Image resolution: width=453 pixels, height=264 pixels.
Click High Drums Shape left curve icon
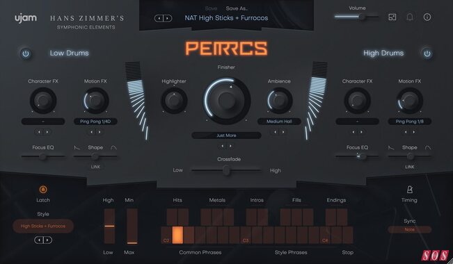(391, 147)
